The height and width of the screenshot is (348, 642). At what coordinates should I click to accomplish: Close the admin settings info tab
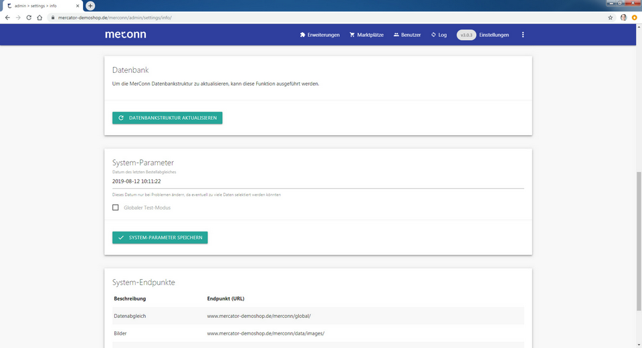(78, 6)
